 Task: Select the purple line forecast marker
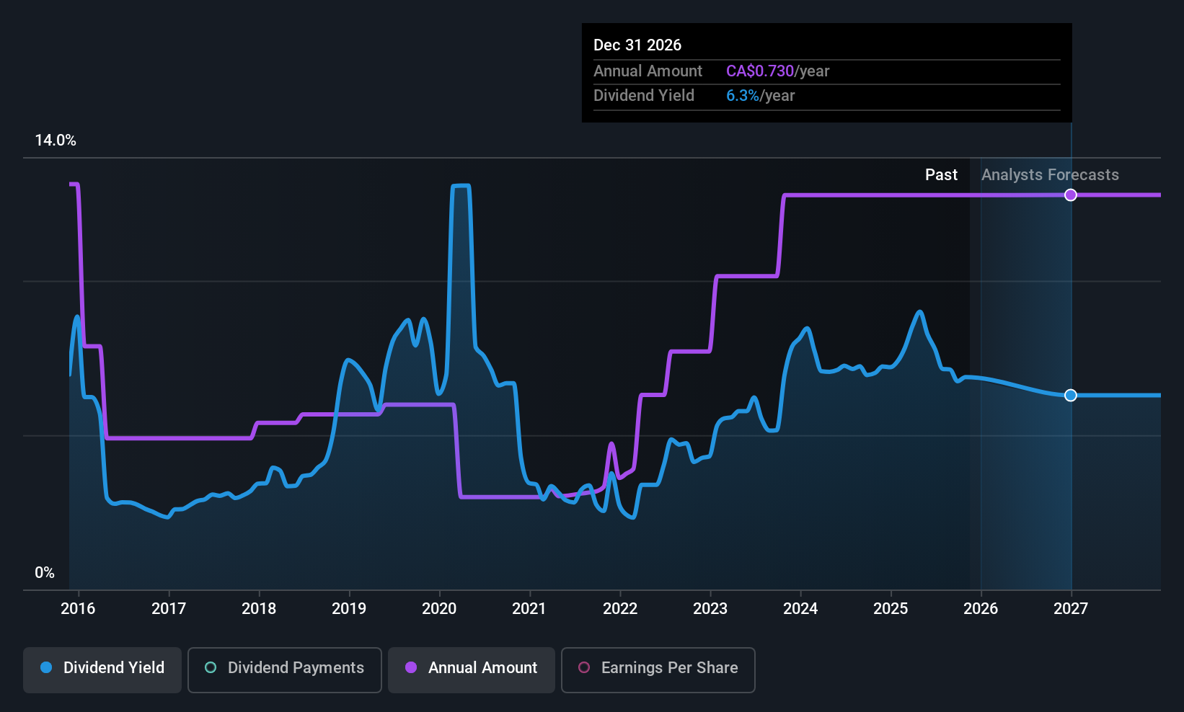pyautogui.click(x=1070, y=195)
